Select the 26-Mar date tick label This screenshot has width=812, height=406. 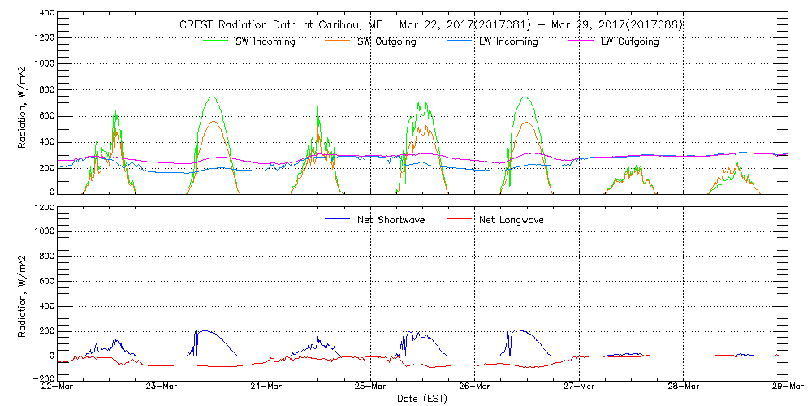pos(475,388)
